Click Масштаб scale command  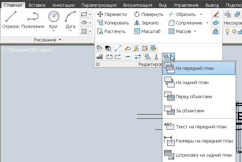point(147,31)
